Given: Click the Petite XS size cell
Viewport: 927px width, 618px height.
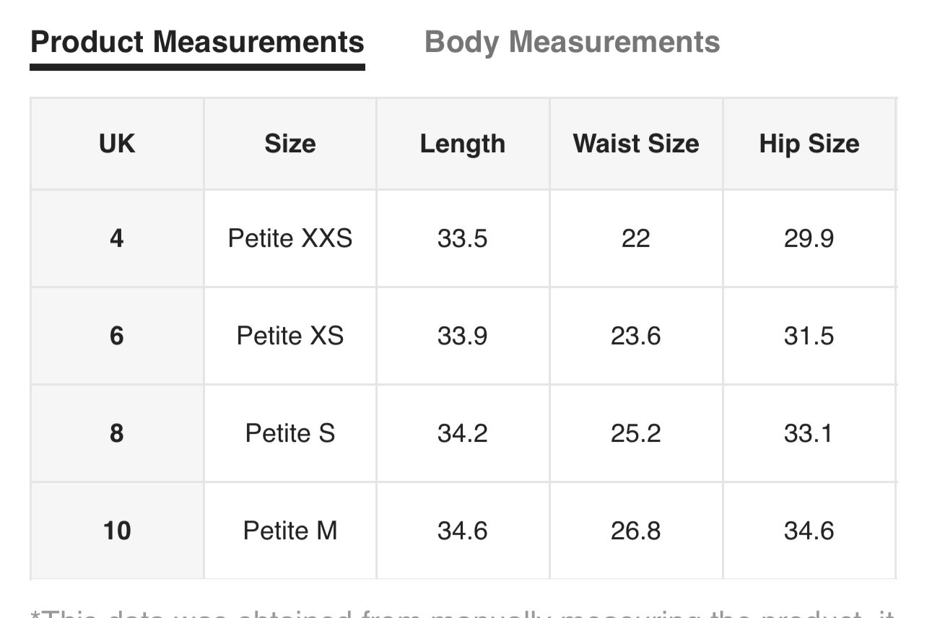Looking at the screenshot, I should [290, 336].
